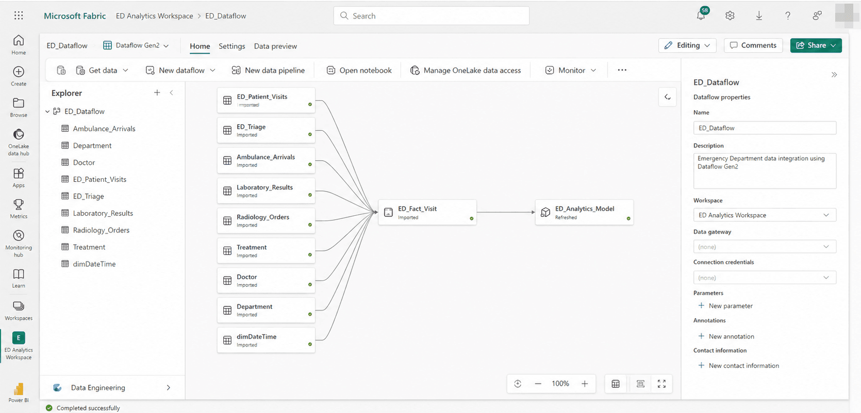
Task: Open the Learn section
Action: [x=19, y=278]
